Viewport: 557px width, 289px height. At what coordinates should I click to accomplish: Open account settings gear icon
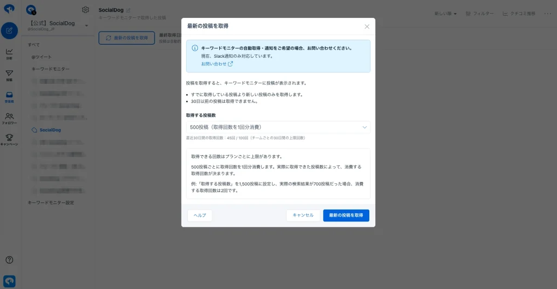(x=85, y=10)
